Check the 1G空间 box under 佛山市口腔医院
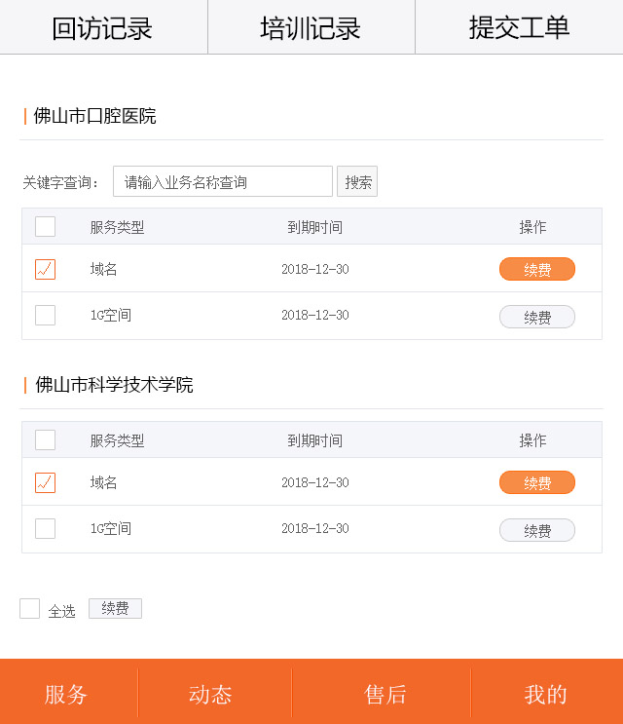 pos(46,316)
